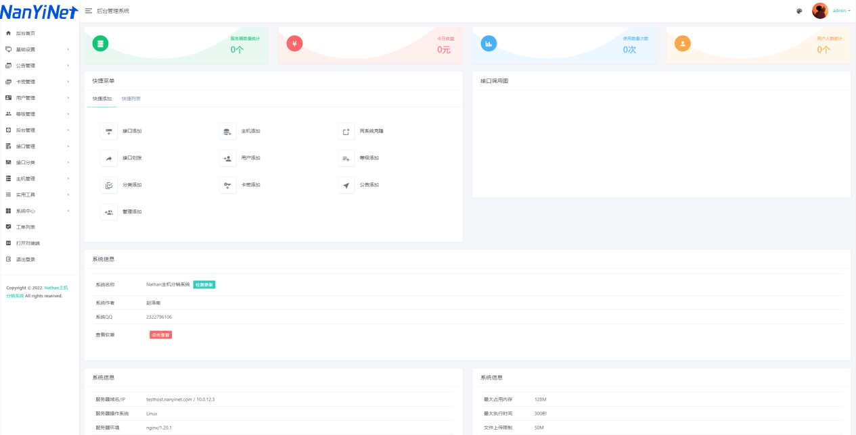This screenshot has height=435, width=856.
Task: Click the 卡密添加 key icon
Action: tap(227, 185)
